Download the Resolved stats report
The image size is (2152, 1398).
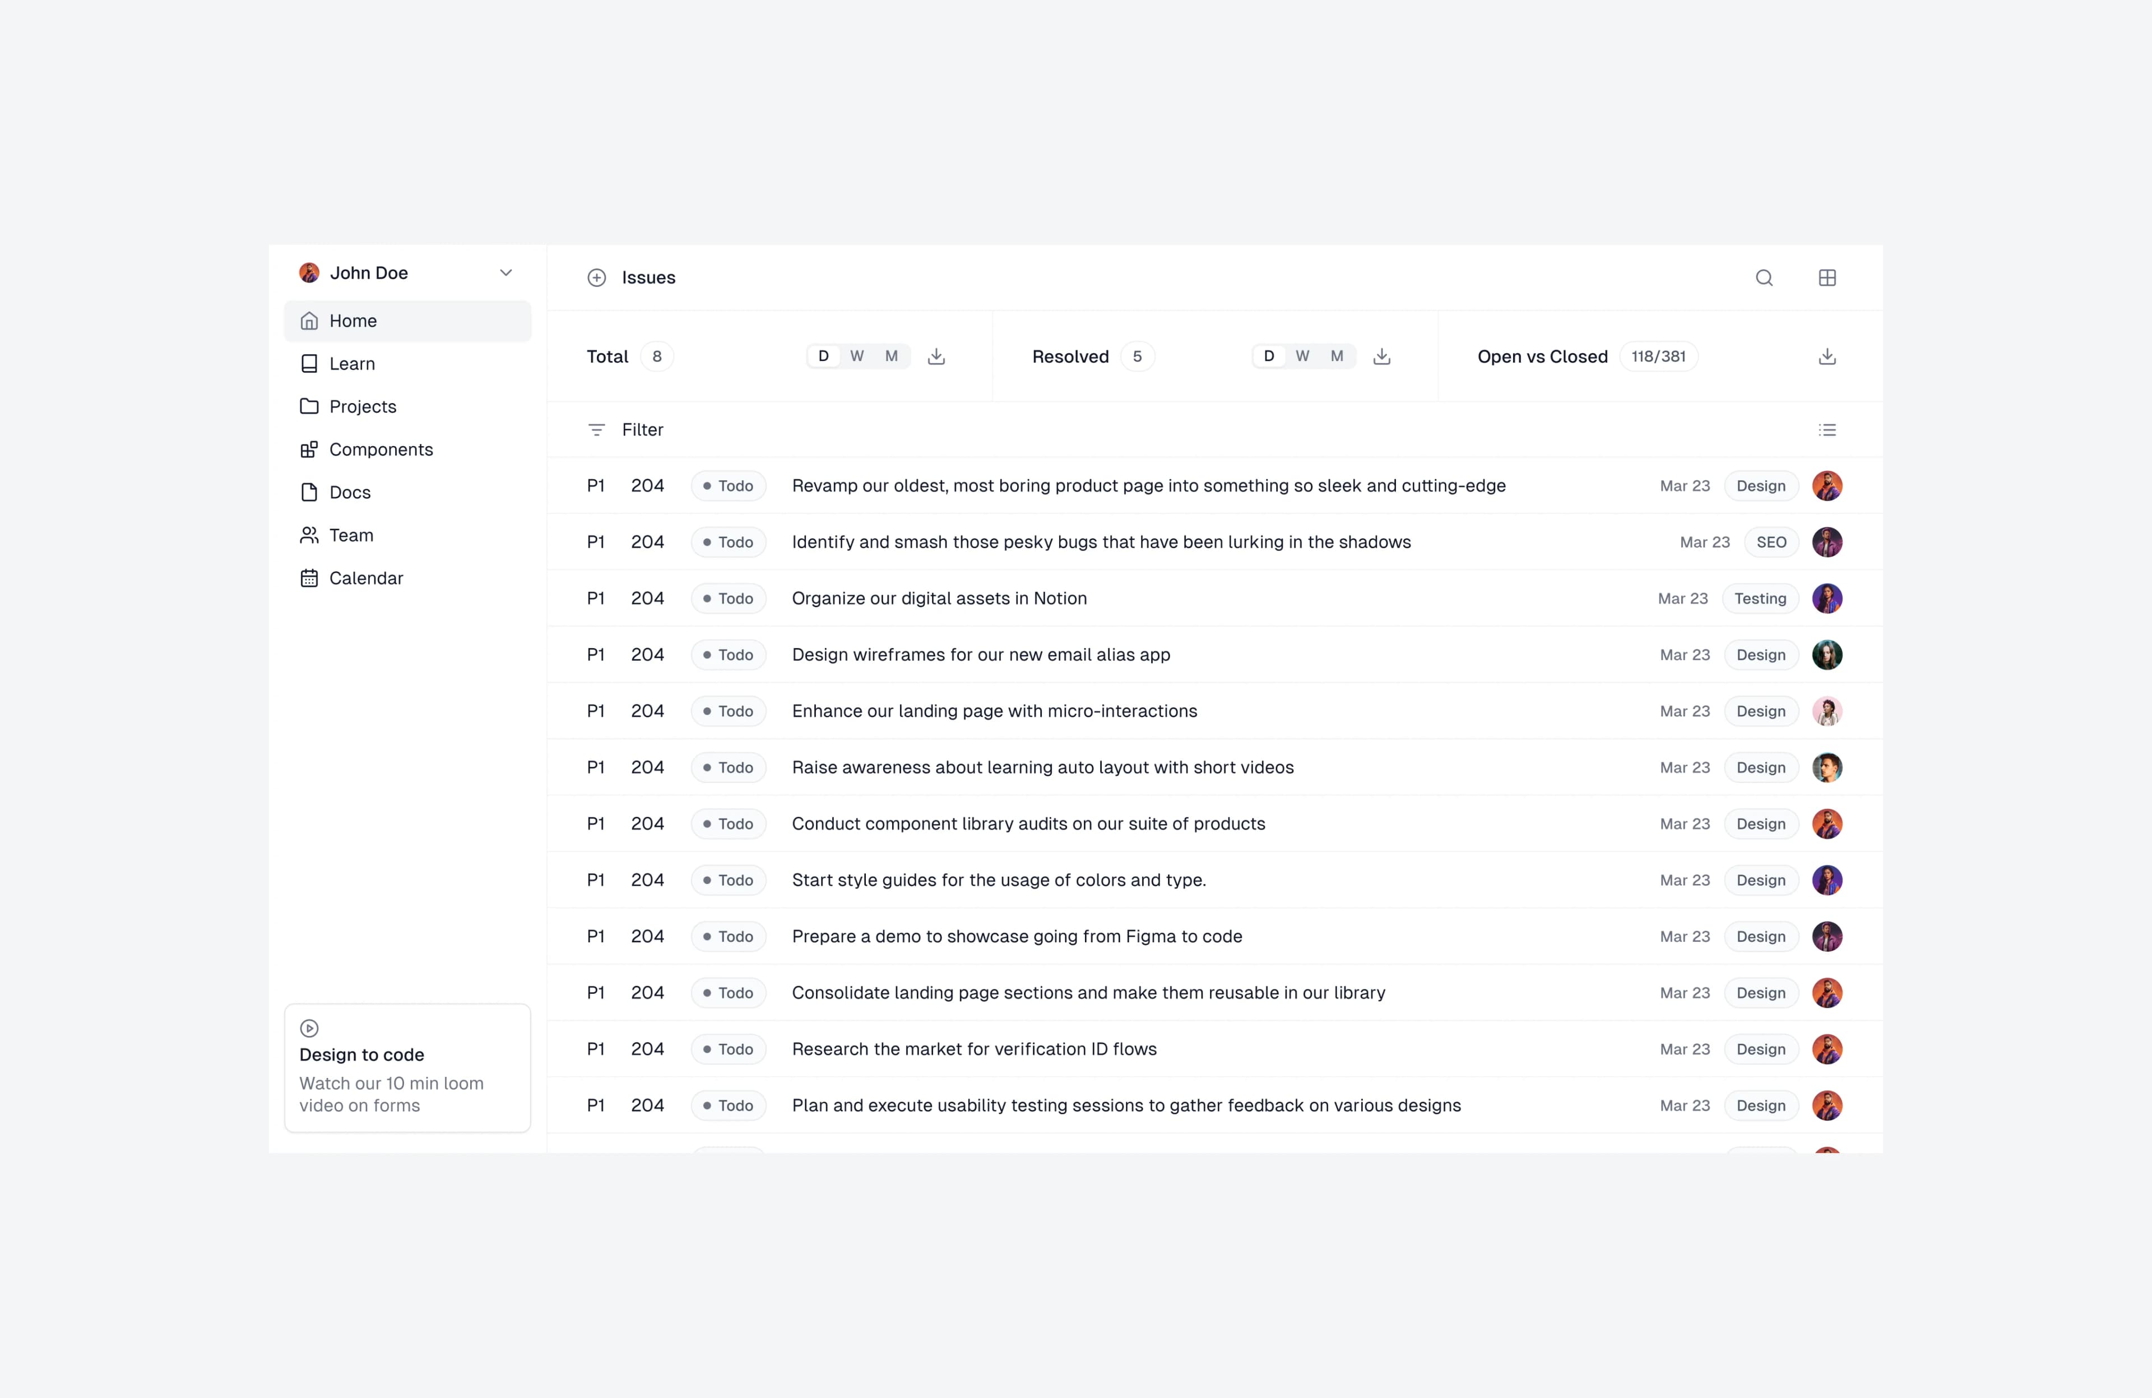pyautogui.click(x=1381, y=357)
